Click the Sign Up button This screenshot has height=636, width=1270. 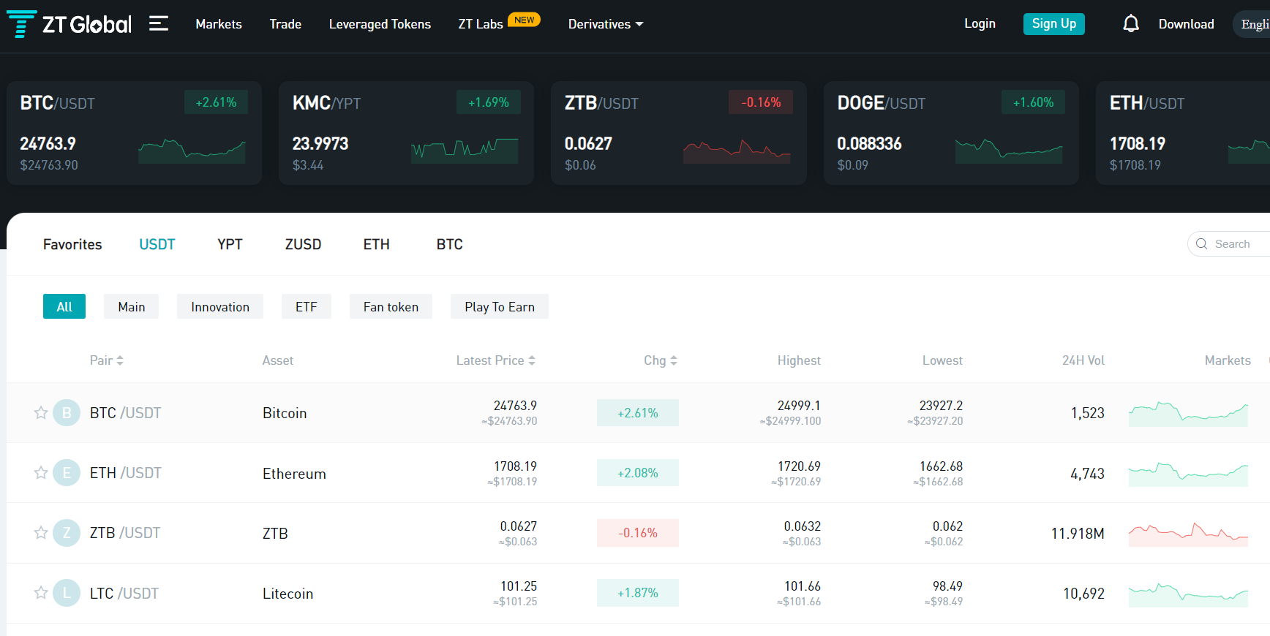[x=1054, y=23]
